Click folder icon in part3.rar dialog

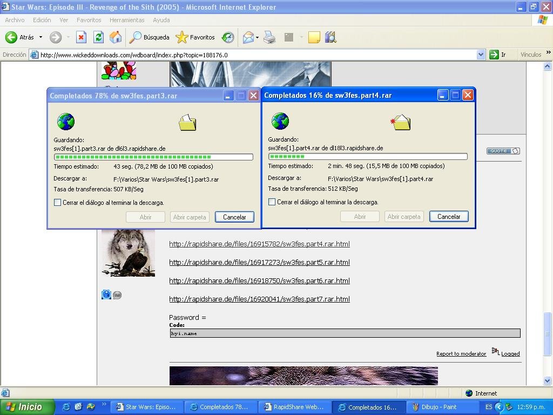pyautogui.click(x=187, y=123)
